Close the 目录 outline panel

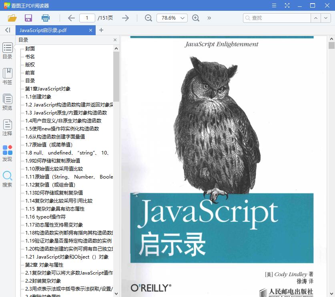(115, 40)
